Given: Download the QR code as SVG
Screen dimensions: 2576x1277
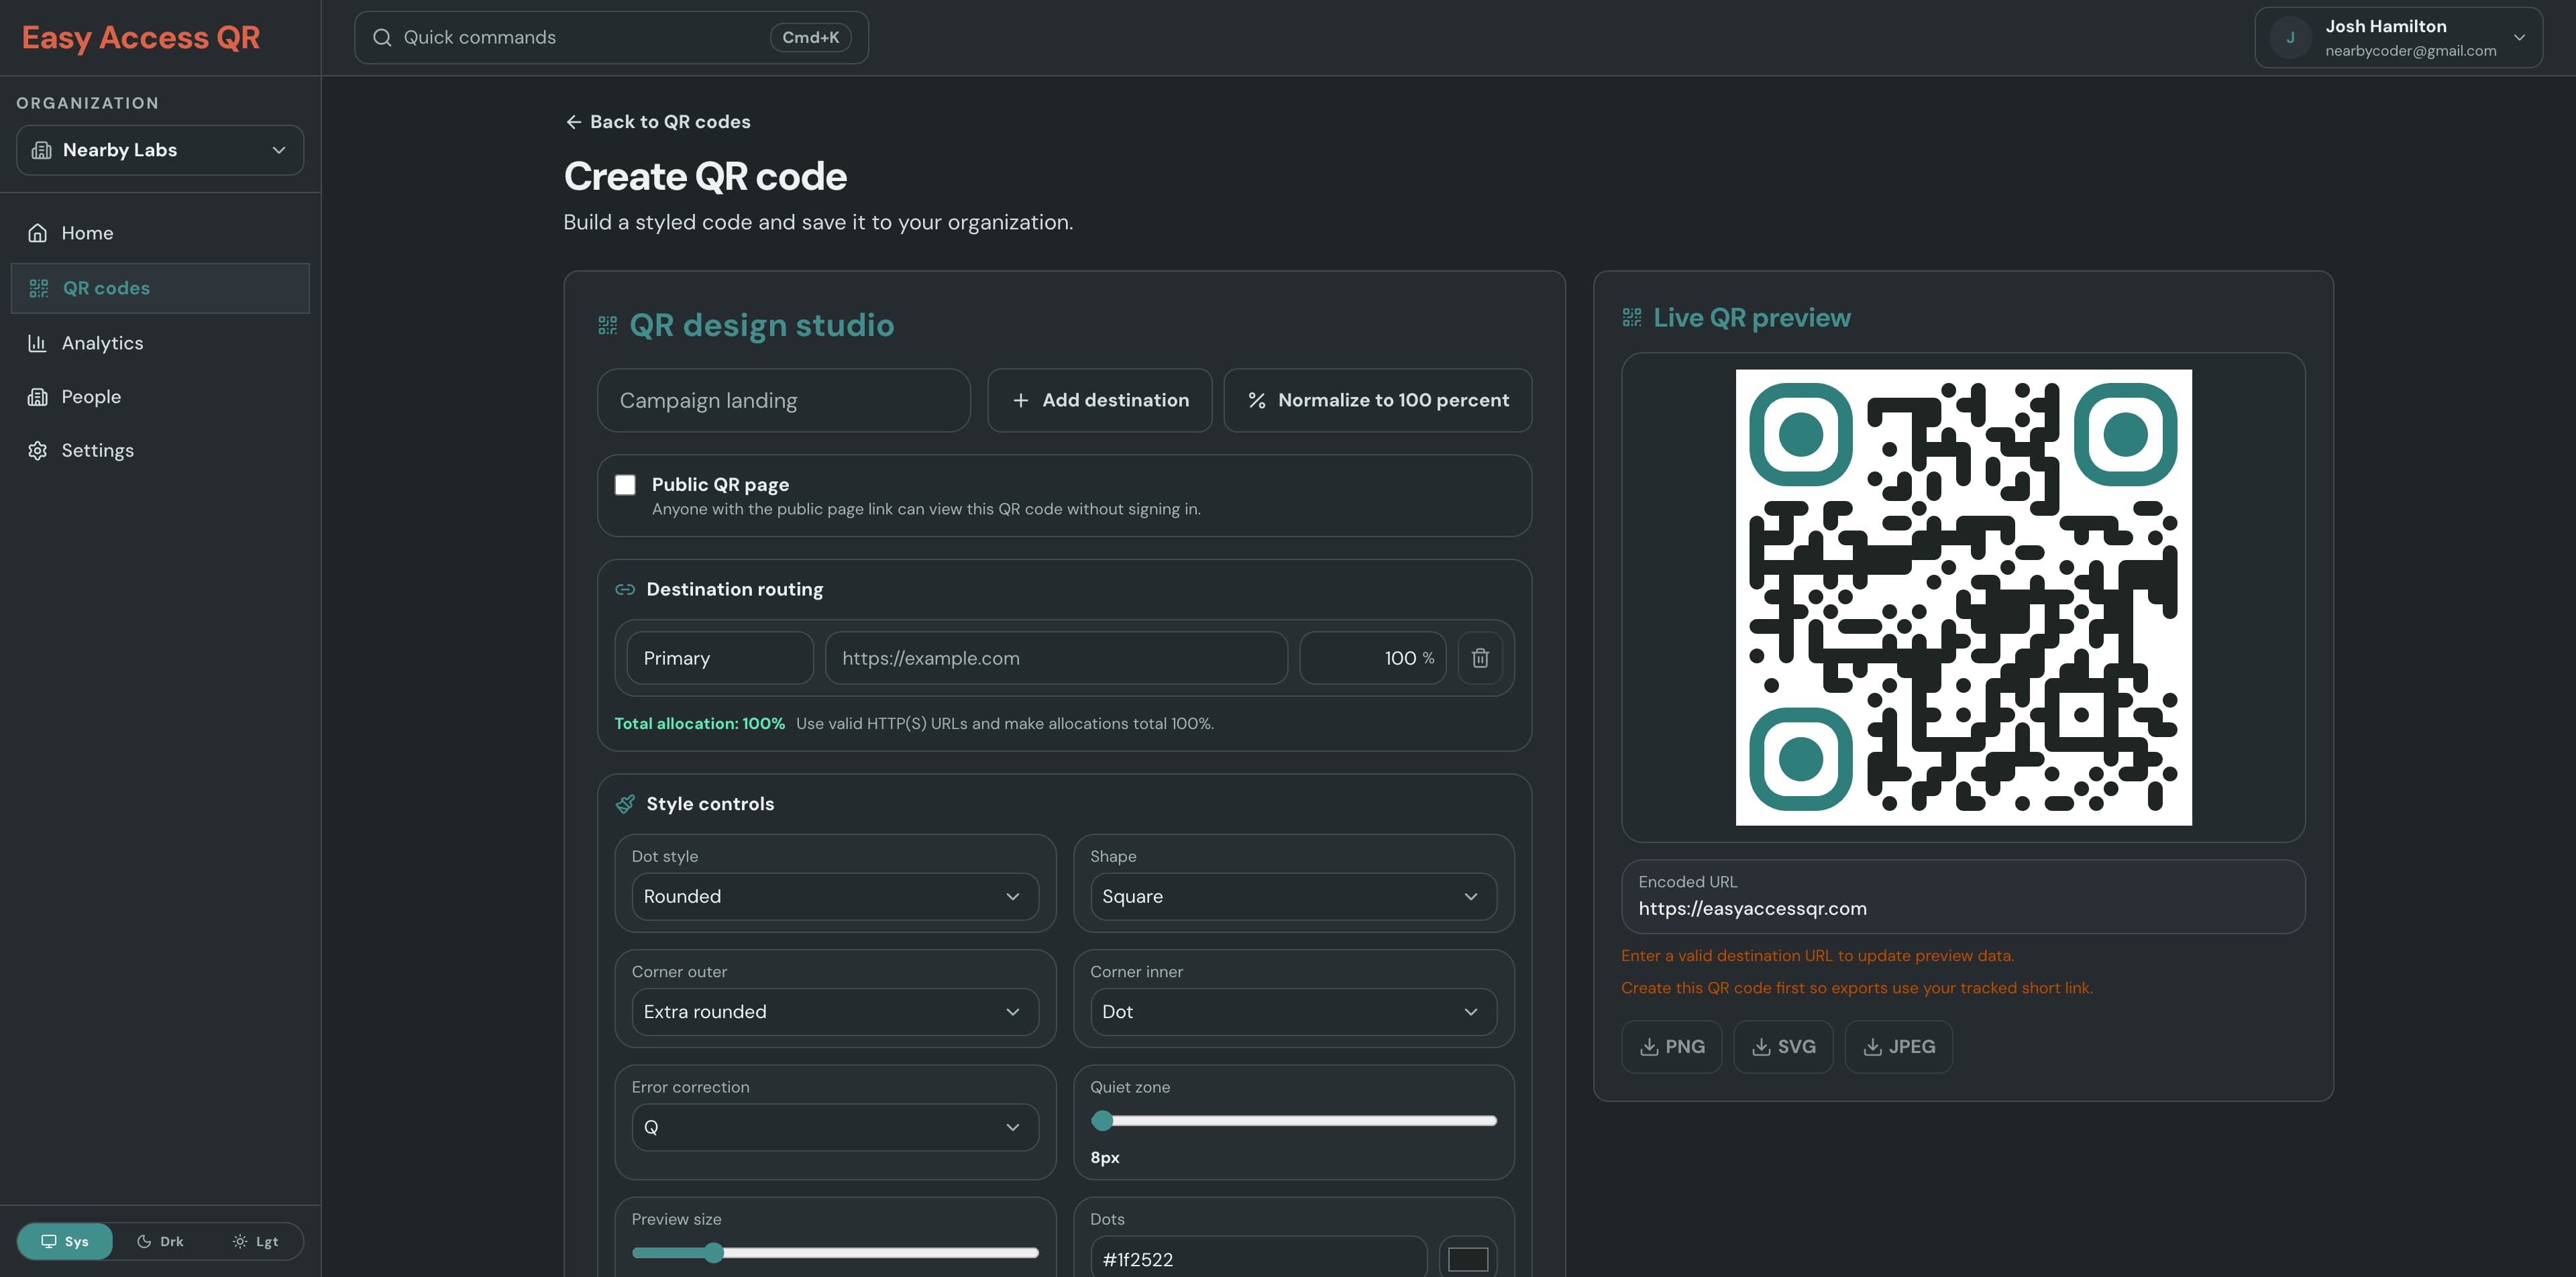Looking at the screenshot, I should point(1783,1046).
